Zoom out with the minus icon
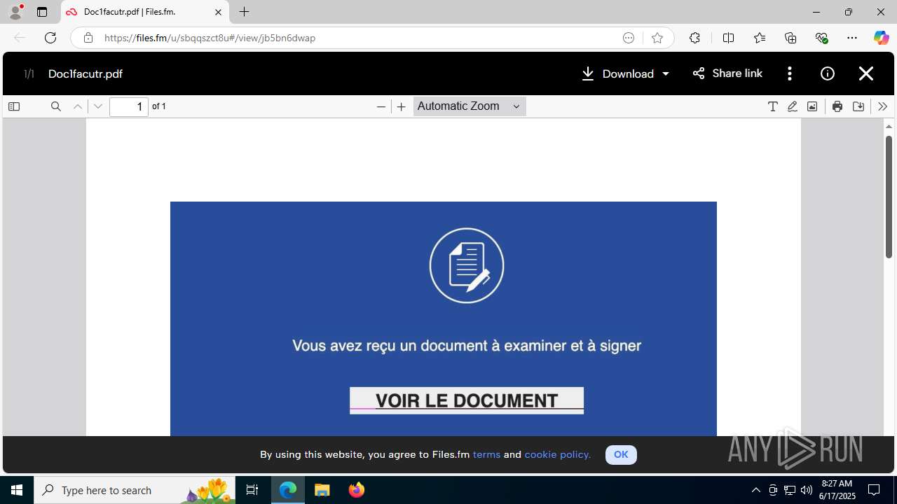The height and width of the screenshot is (504, 897). pos(381,106)
